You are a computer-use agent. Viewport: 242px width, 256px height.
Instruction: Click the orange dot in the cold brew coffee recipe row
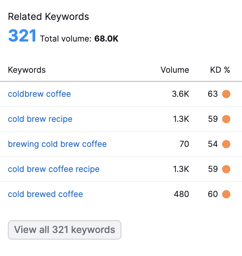tap(226, 169)
